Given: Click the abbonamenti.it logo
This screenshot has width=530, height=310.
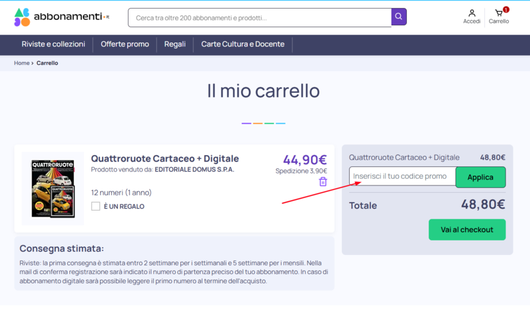Looking at the screenshot, I should point(62,17).
